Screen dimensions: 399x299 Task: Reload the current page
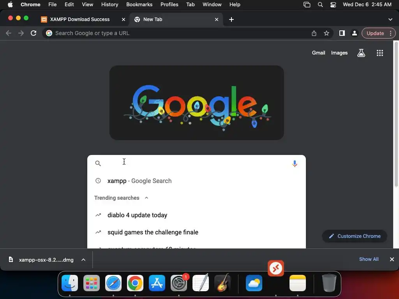(x=34, y=33)
